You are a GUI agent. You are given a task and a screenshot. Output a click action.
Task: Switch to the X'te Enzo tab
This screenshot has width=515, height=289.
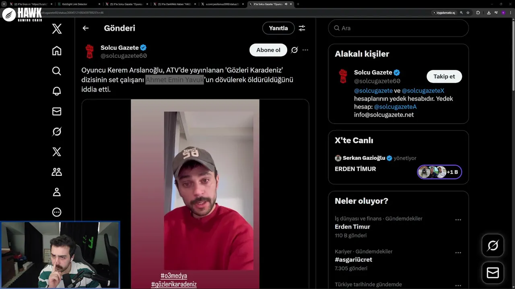pos(30,4)
